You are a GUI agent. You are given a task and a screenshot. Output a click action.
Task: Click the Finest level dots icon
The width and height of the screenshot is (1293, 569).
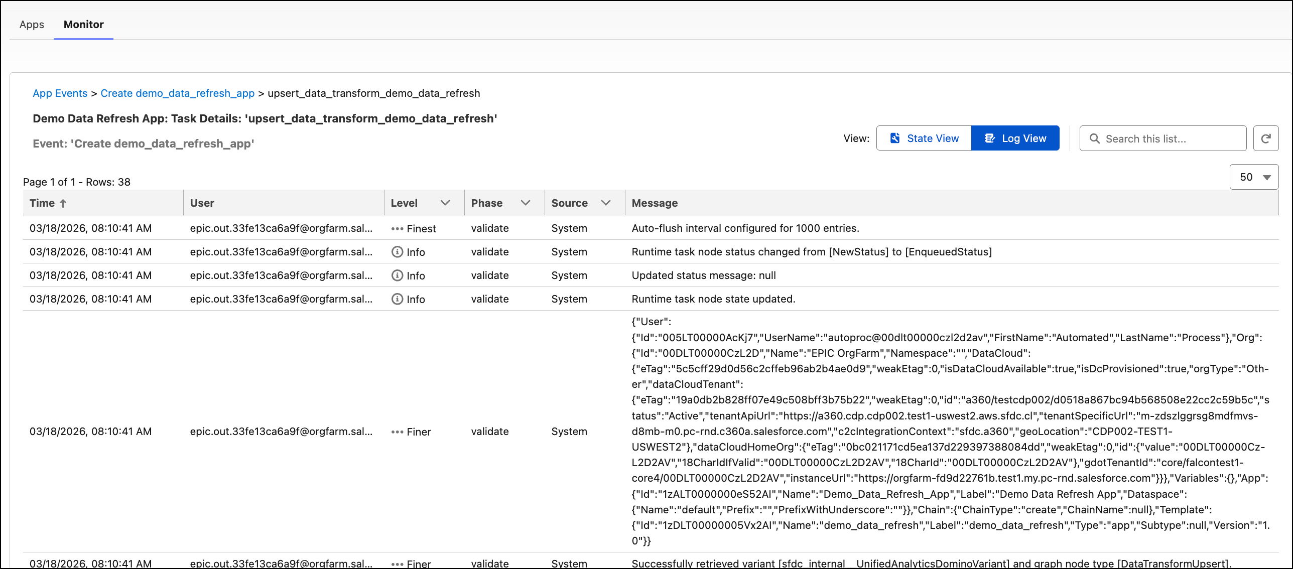[x=397, y=229]
